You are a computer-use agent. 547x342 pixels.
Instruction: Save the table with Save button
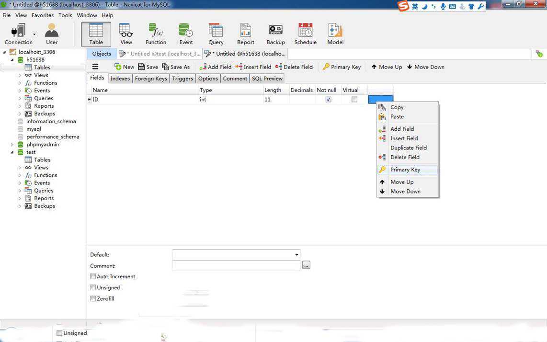click(x=148, y=67)
